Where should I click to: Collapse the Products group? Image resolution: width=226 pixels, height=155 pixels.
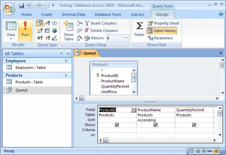click(66, 75)
